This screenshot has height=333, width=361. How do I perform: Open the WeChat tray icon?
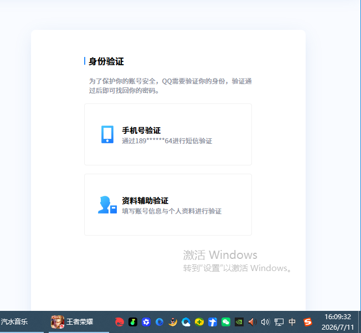click(x=226, y=322)
